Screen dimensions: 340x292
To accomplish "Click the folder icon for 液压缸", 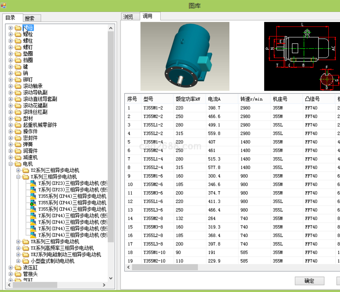I will (x=18, y=268).
